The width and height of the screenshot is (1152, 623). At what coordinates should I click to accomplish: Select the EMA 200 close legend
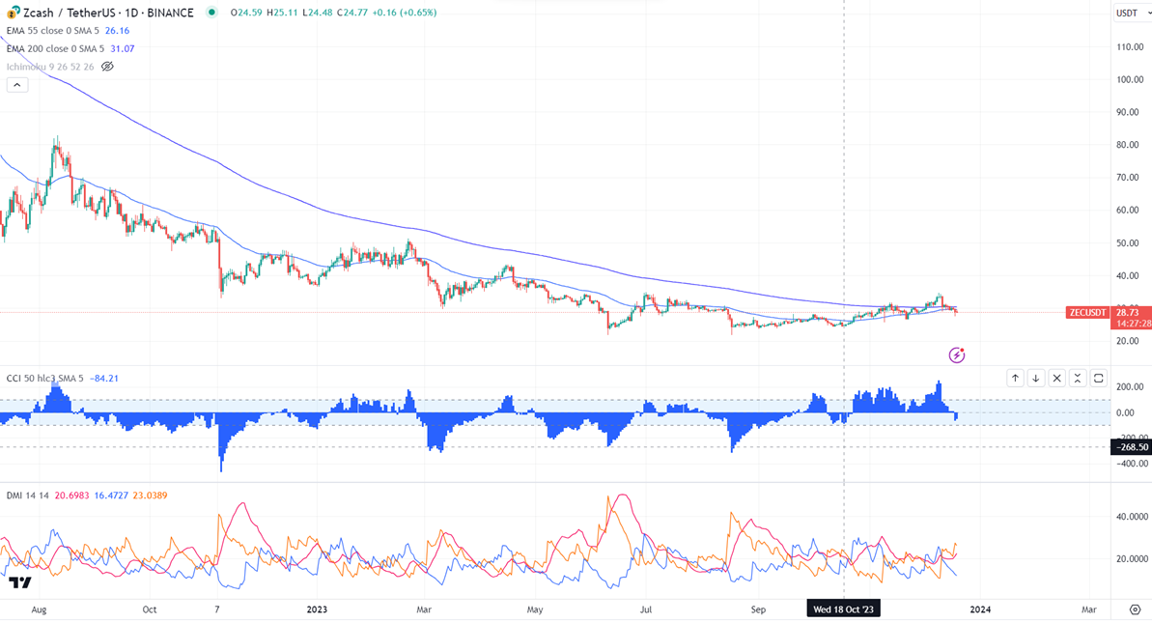coord(55,48)
